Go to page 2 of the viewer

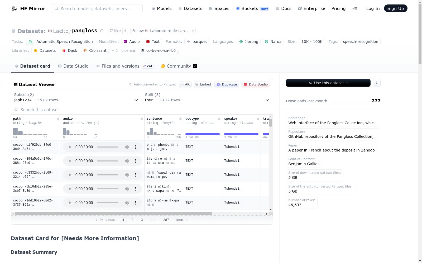(x=132, y=220)
